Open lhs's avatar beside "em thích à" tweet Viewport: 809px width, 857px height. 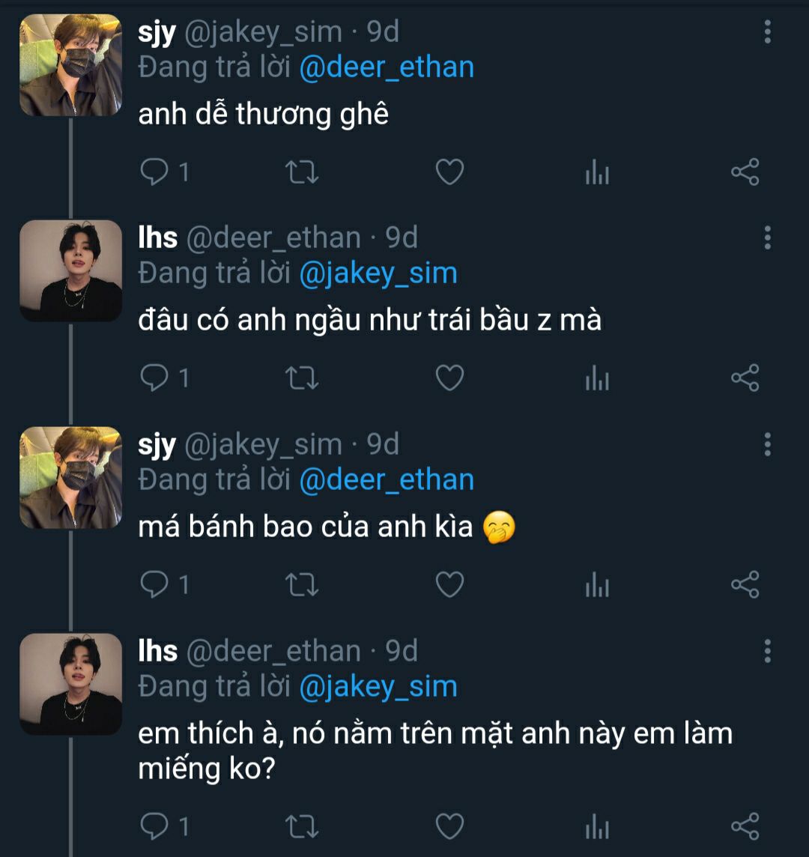point(70,684)
